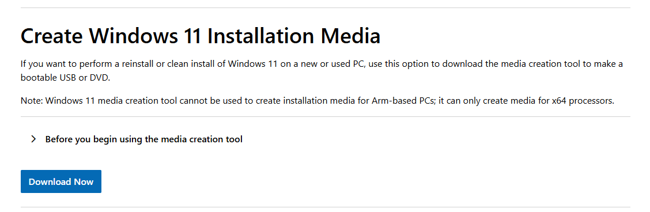Click the Create Windows 11 Installation Media heading
Viewport: 650px width, 212px height.
point(200,36)
